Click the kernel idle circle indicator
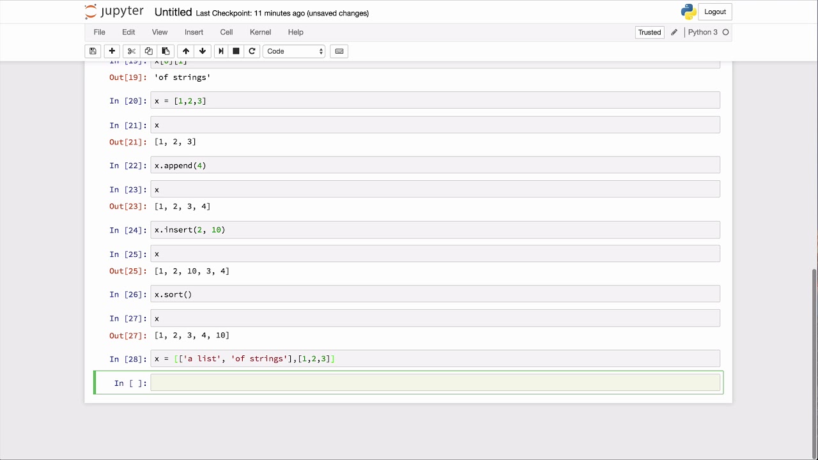The width and height of the screenshot is (818, 460). coord(725,33)
